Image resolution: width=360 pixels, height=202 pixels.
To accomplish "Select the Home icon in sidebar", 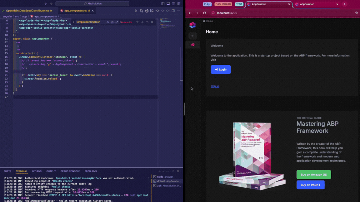I will click(192, 45).
